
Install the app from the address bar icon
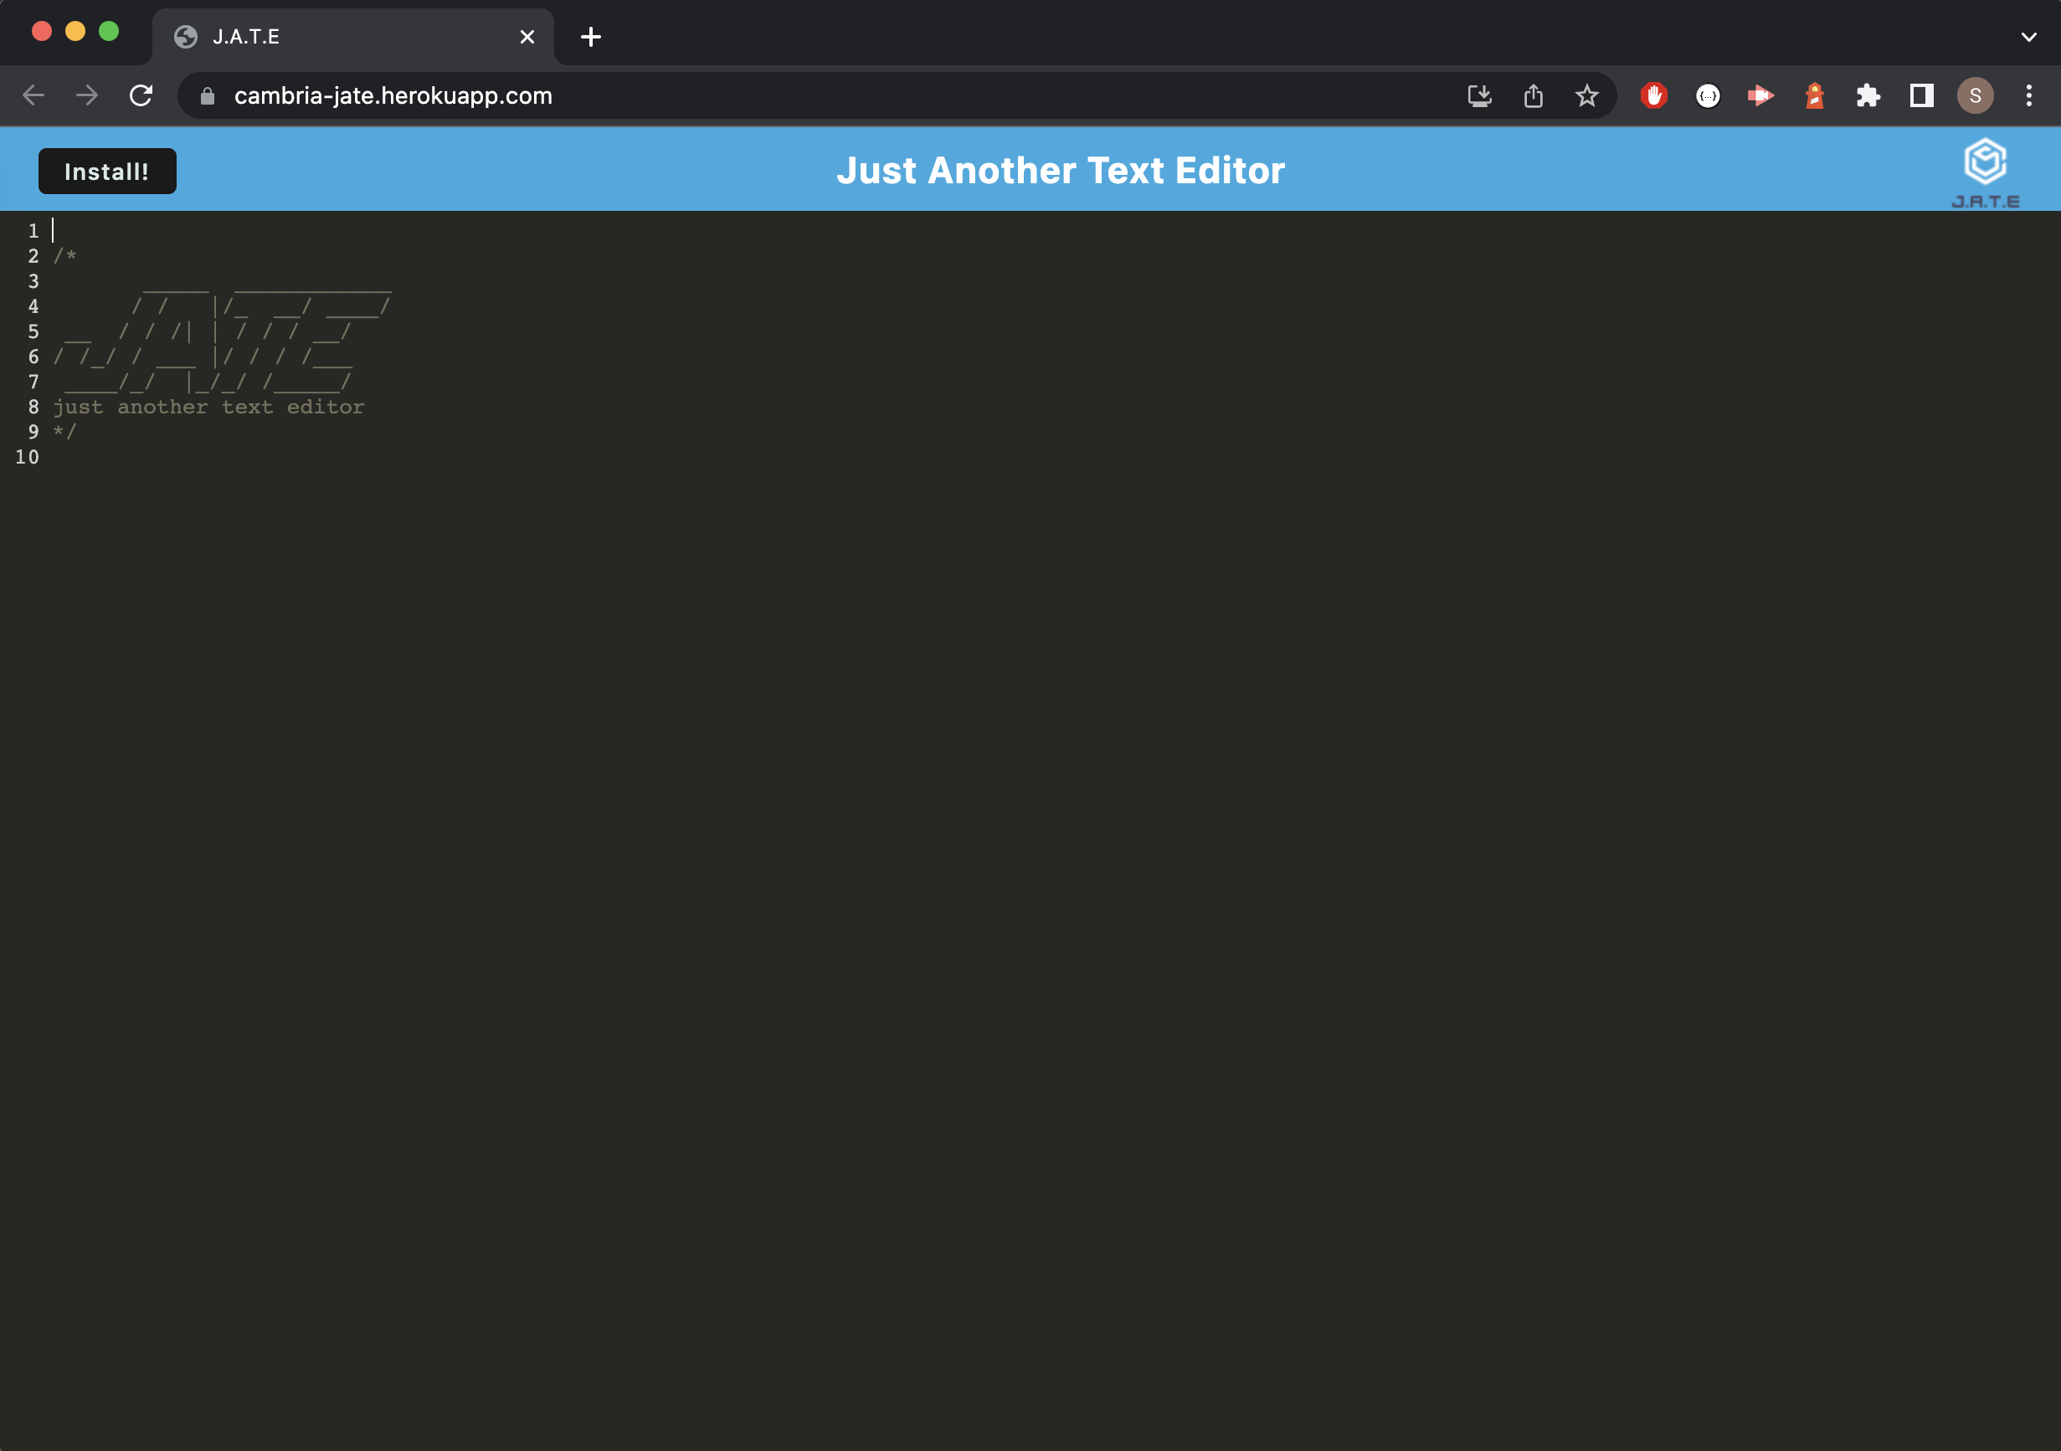click(1479, 95)
